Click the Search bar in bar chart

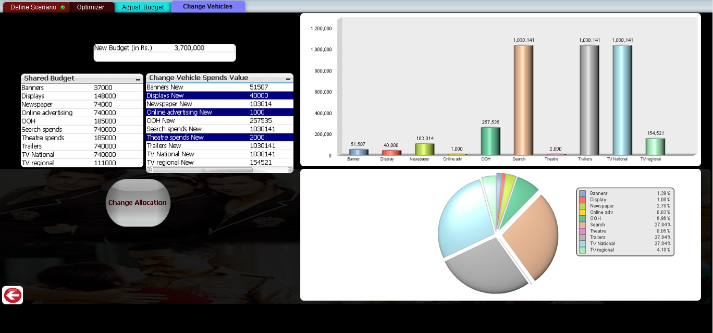coord(523,99)
